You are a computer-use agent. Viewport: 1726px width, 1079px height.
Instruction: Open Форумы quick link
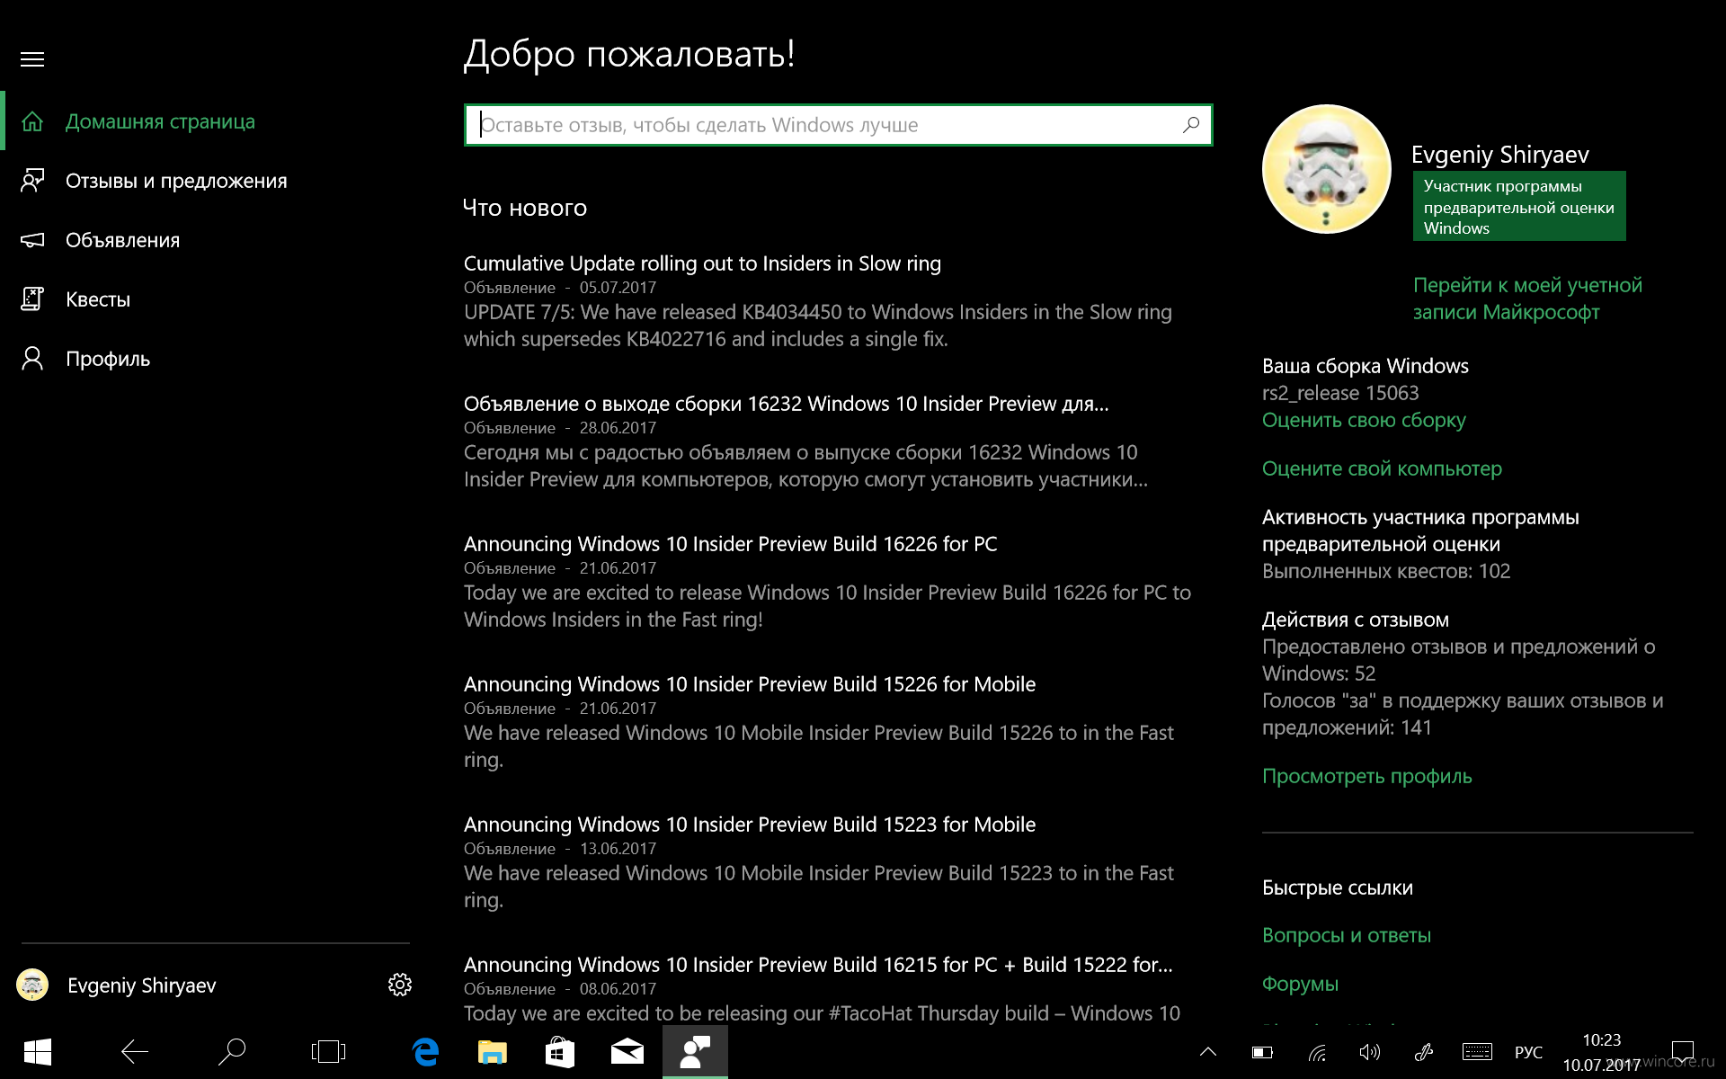pos(1300,984)
